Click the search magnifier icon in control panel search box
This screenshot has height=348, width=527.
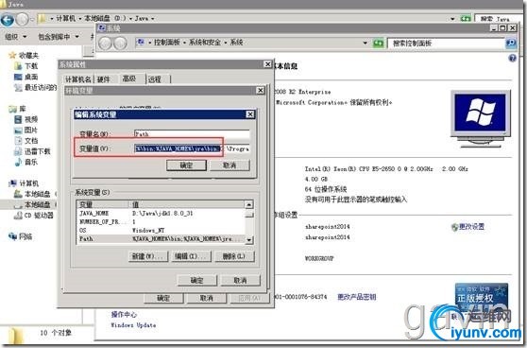point(511,43)
